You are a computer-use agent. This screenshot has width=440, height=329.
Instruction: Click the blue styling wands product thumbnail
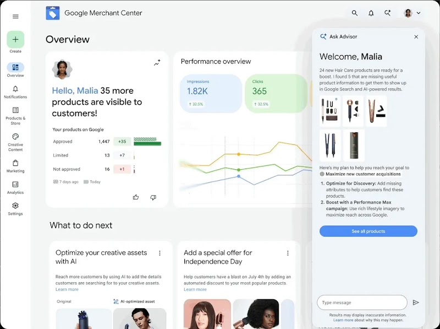coord(330,145)
